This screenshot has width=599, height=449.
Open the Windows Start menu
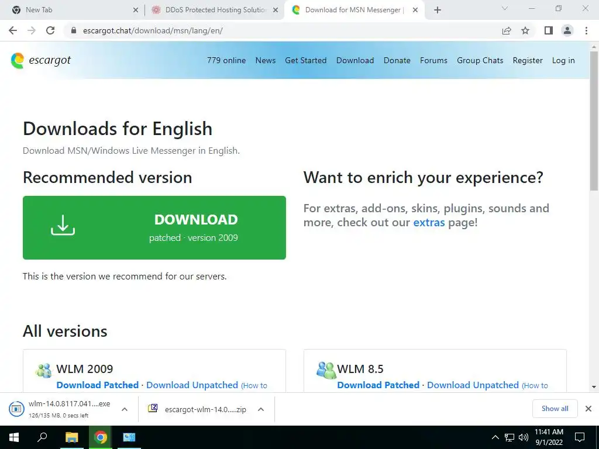14,437
